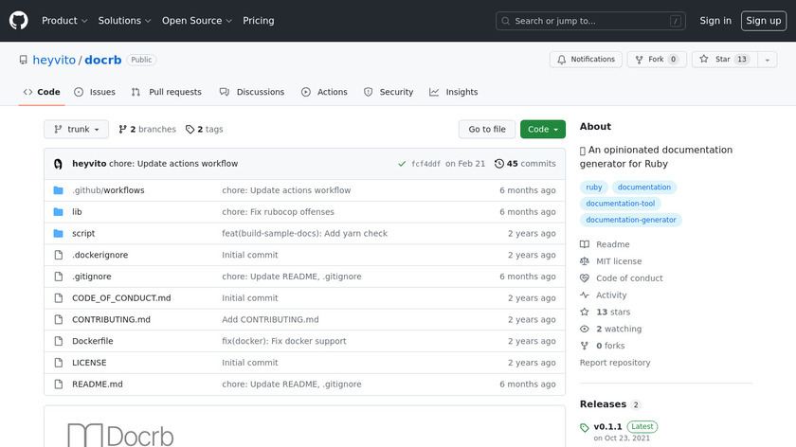Click the GitHub logo home icon
The width and height of the screenshot is (796, 447).
[x=18, y=21]
